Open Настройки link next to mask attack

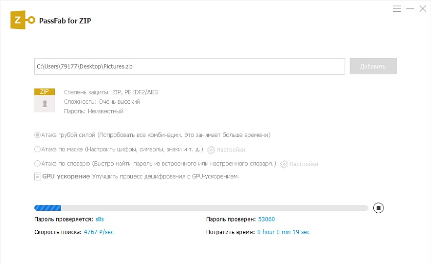[x=230, y=150]
